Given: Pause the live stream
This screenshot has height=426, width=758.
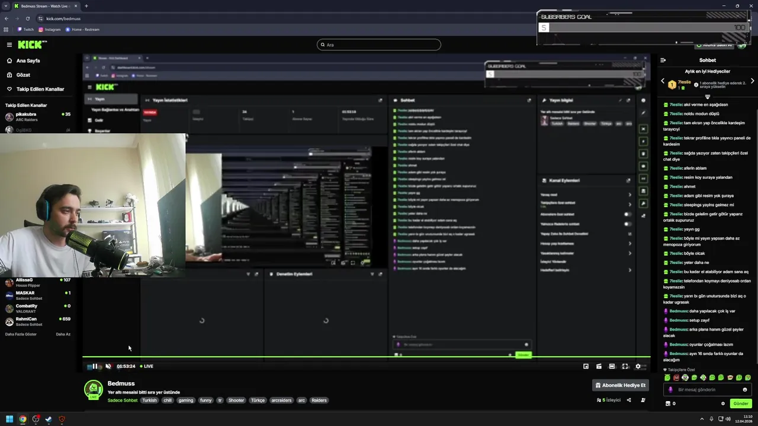Looking at the screenshot, I should point(95,366).
